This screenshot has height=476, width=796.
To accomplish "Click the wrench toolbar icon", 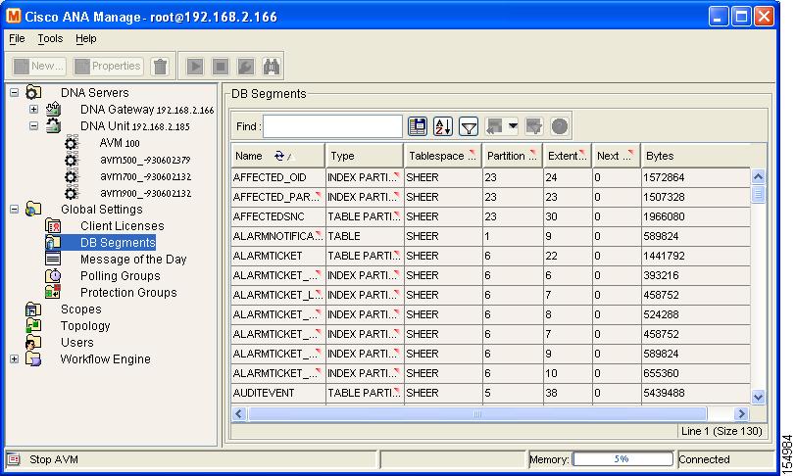I will (246, 66).
